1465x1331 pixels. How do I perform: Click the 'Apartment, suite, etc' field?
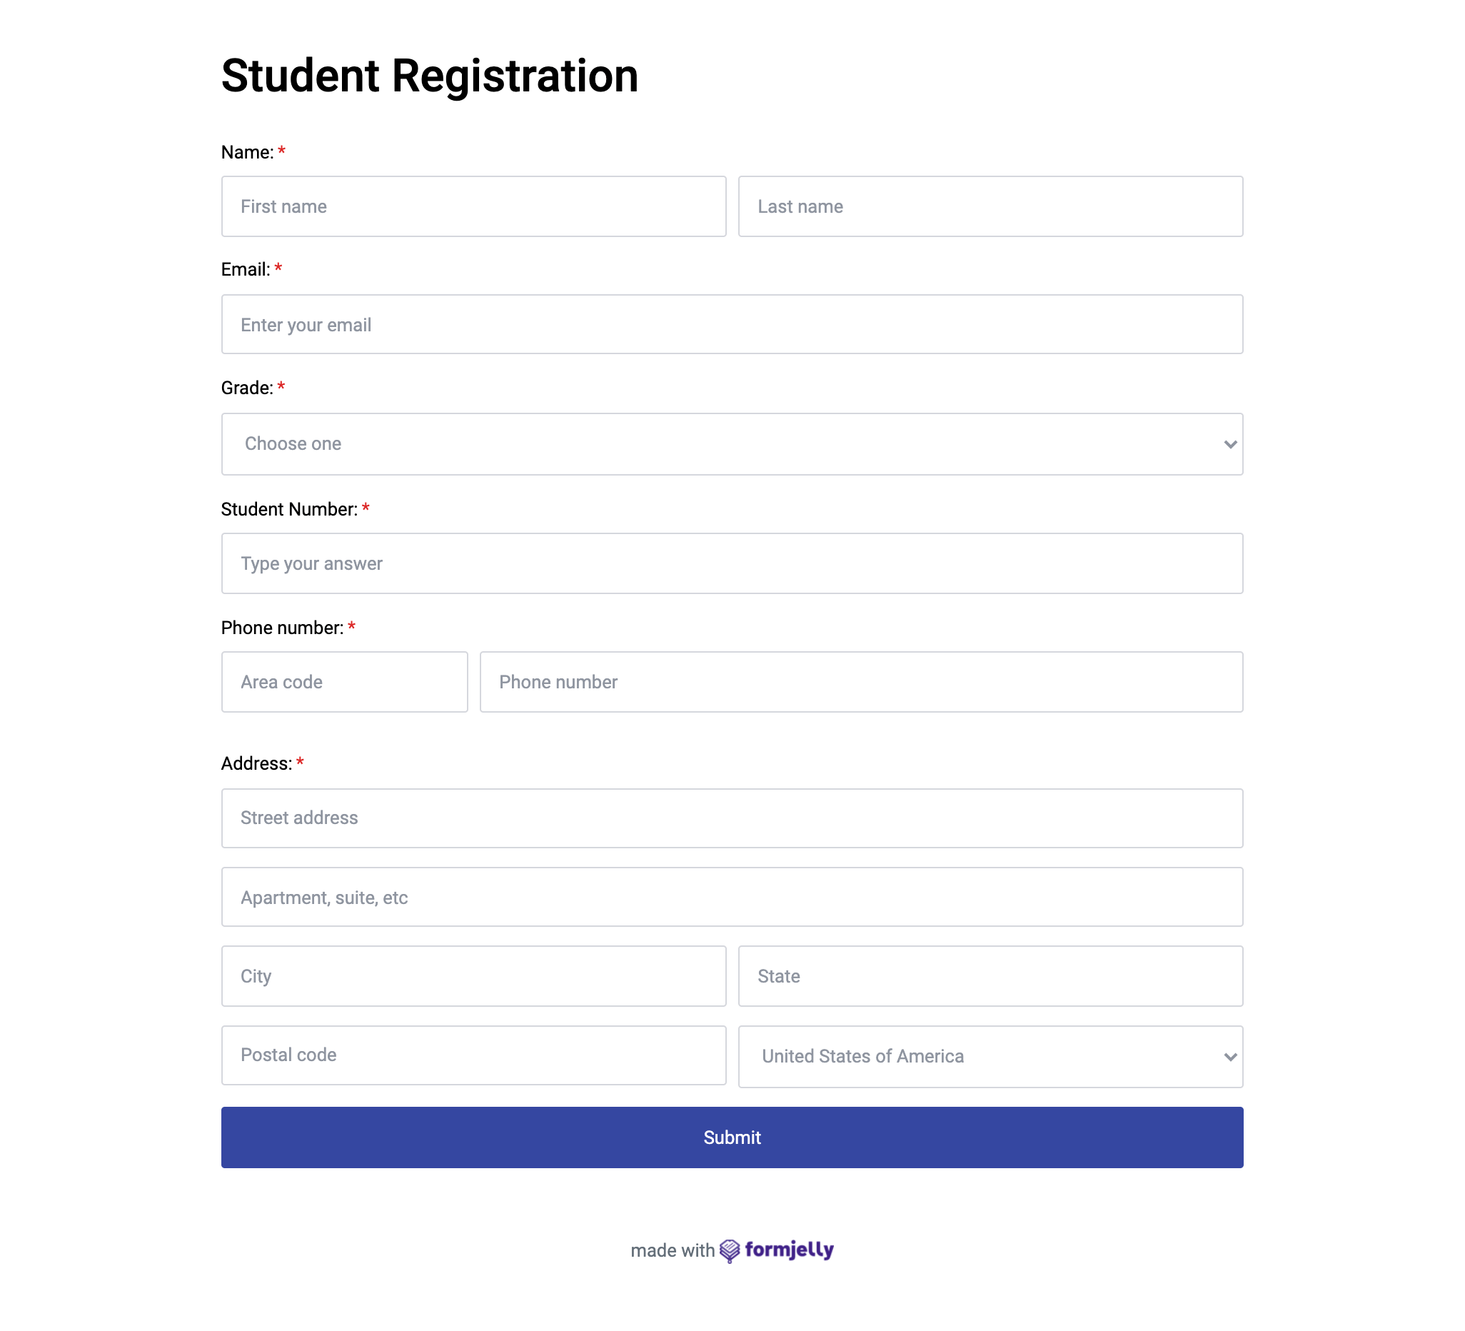(x=731, y=897)
